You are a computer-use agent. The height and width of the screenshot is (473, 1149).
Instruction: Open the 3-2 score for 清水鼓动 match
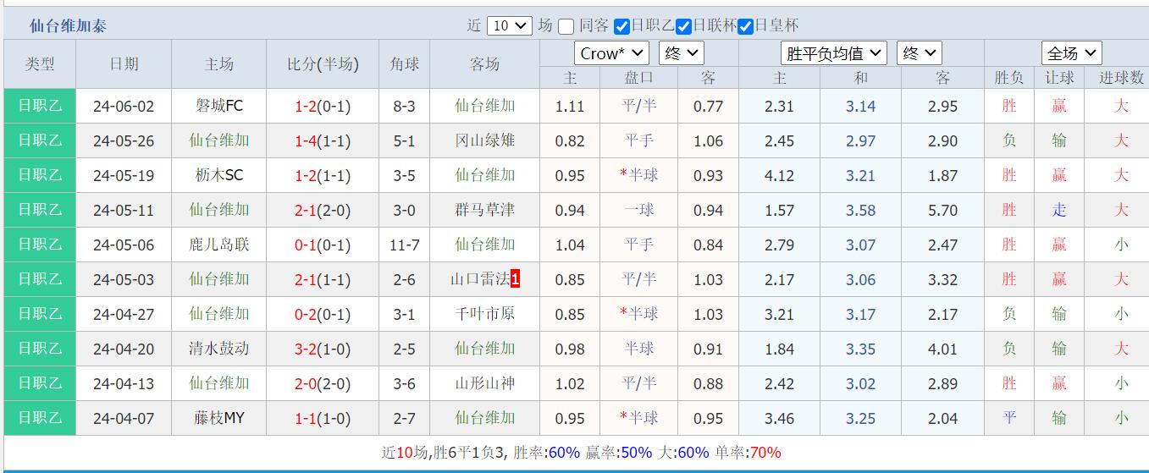(306, 349)
